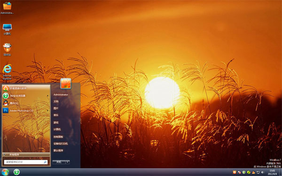Launch 腾讯QQ from the start menu
Viewport: 282px width, 176px height.
(26, 103)
